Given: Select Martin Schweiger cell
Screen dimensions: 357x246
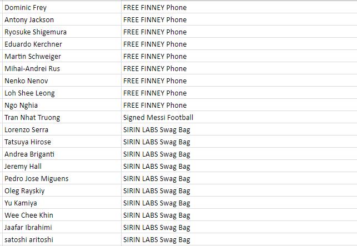Looking at the screenshot, I should point(62,56).
